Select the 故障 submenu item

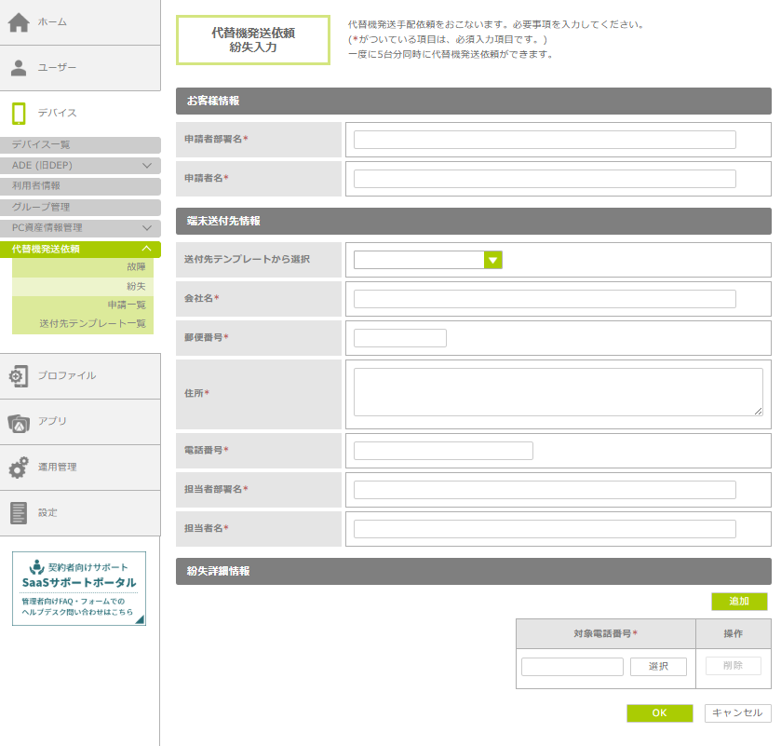136,267
